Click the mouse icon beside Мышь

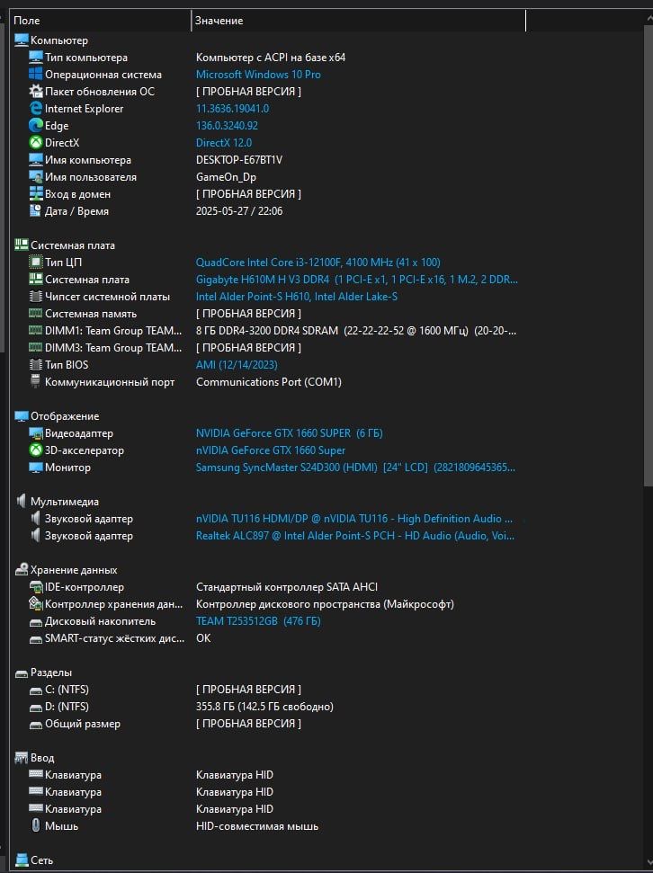36,825
